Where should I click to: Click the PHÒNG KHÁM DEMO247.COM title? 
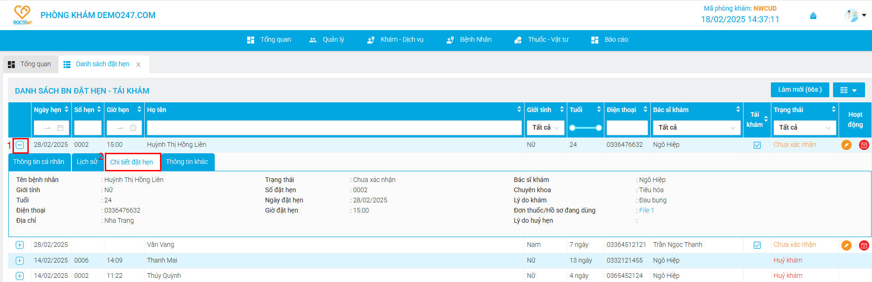98,15
